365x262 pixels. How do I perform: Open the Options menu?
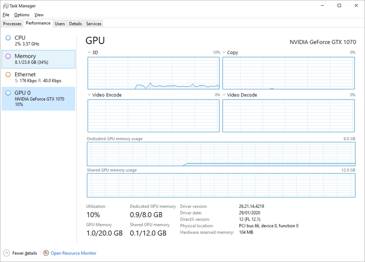coord(21,15)
